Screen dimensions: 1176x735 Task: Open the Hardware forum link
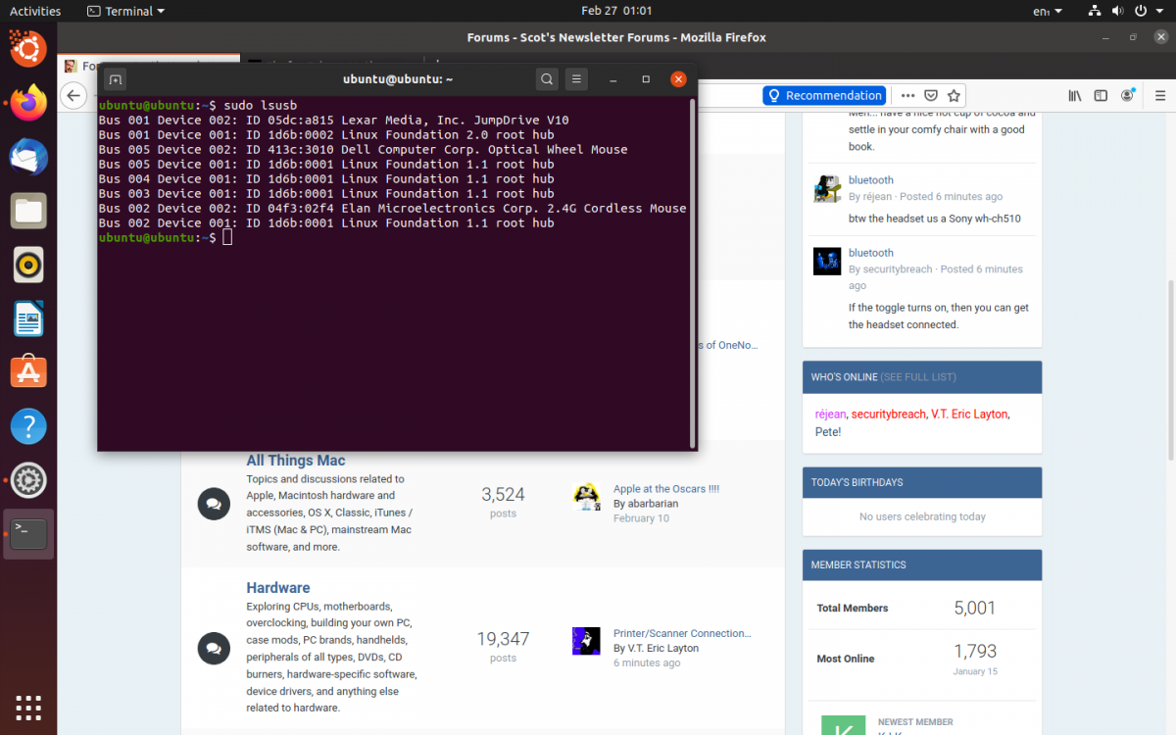278,588
